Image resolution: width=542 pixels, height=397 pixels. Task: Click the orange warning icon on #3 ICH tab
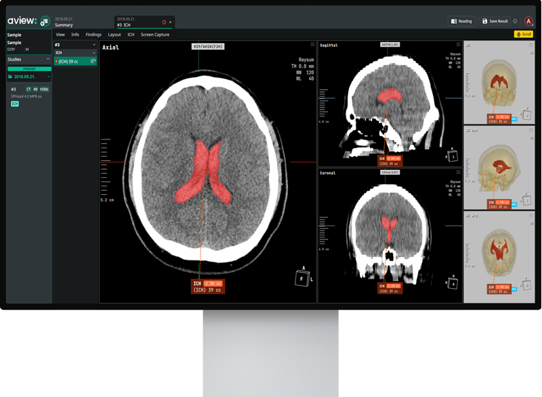(164, 22)
